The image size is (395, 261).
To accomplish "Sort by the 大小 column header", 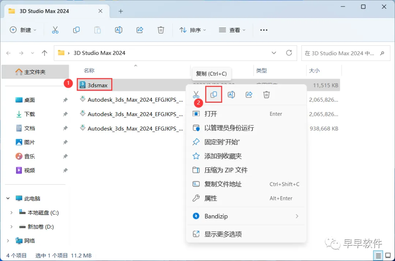I will pos(314,71).
